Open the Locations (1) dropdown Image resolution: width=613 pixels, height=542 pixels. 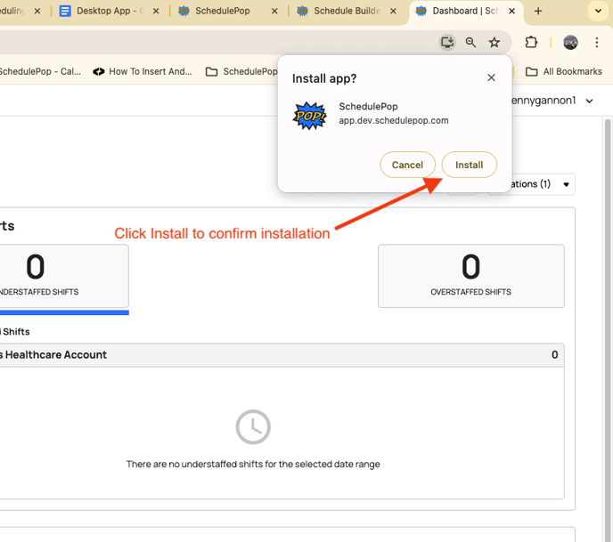tap(544, 184)
